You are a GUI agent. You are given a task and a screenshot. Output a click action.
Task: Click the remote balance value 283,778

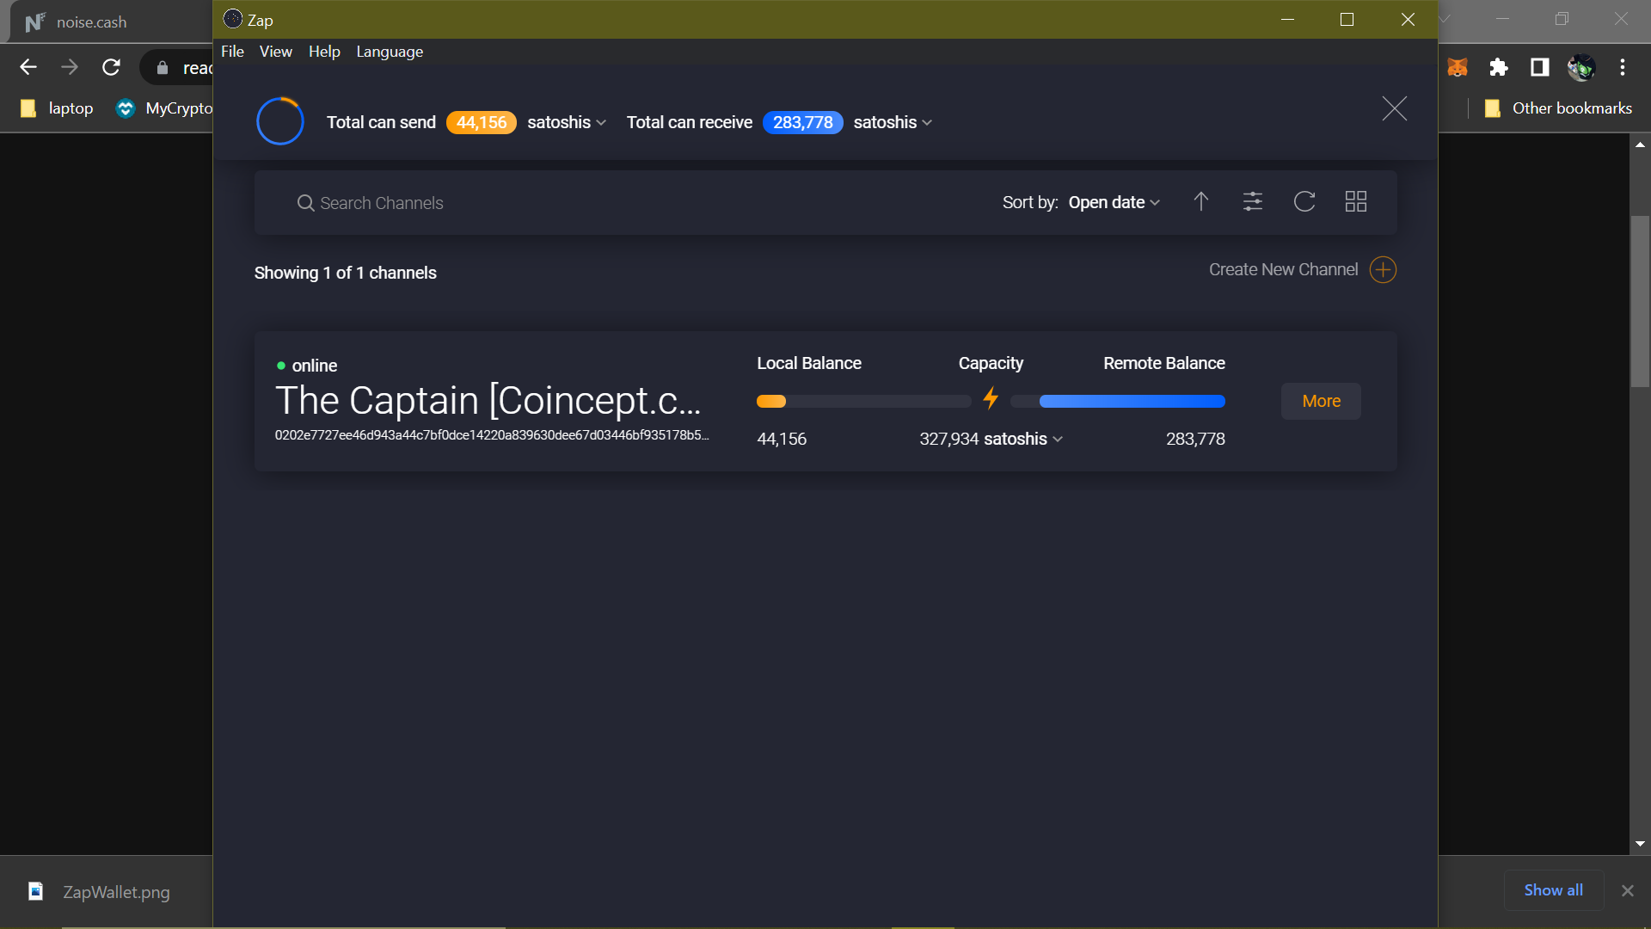click(1195, 439)
